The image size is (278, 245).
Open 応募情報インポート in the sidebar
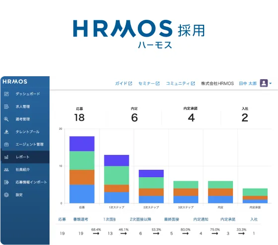point(25,182)
